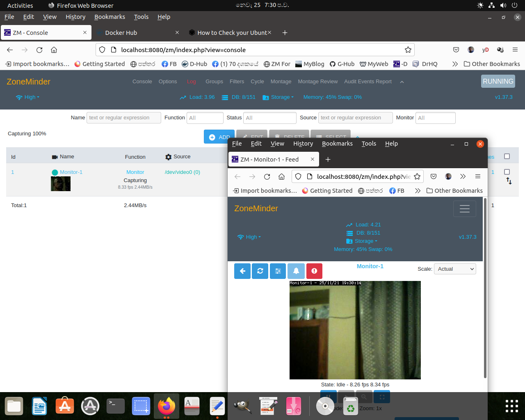Click the Monitor-1 thumbnail image
This screenshot has width=525, height=420.
point(60,184)
